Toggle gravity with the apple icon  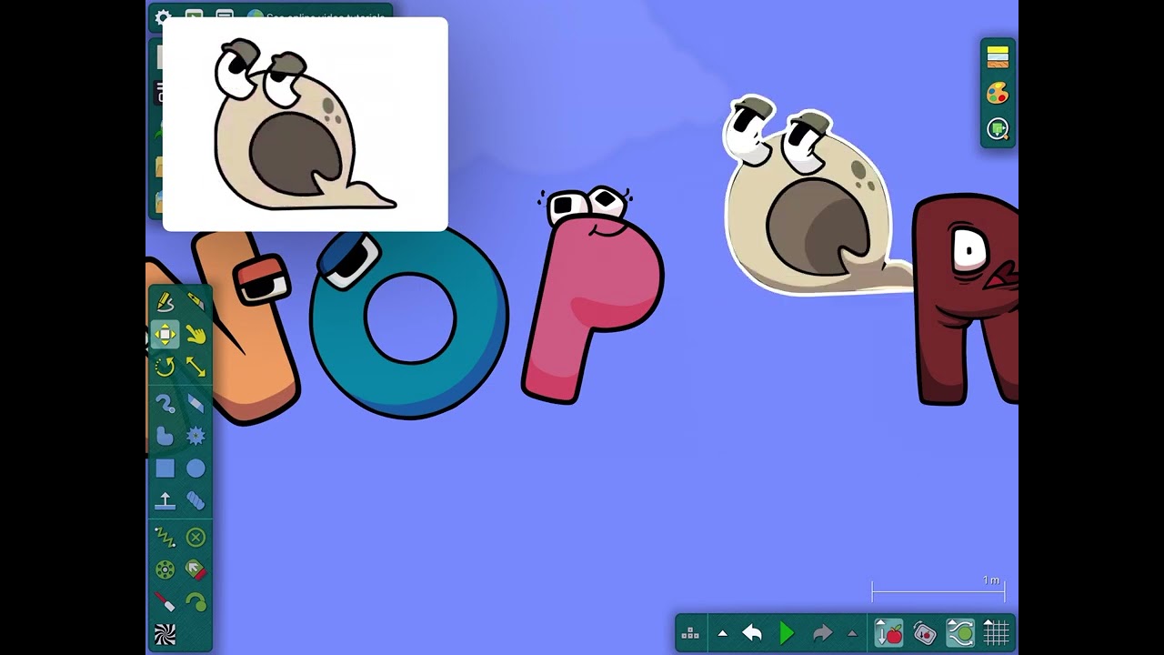pos(888,633)
